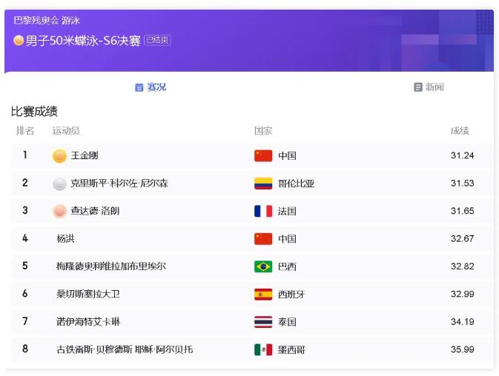Select athlete 诺伊海特艾卡琳 in rank 7
Image resolution: width=499 pixels, height=376 pixels.
pyautogui.click(x=88, y=322)
